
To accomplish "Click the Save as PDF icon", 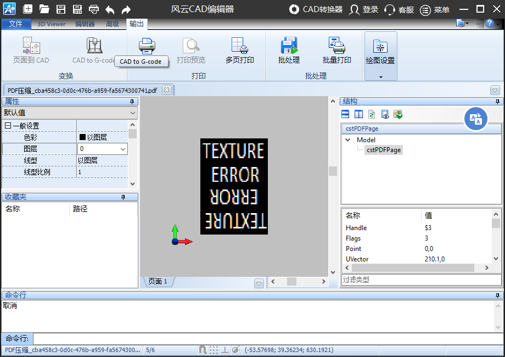I will click(77, 9).
